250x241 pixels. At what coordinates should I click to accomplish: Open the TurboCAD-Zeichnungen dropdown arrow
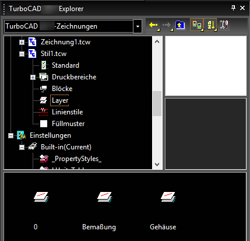pyautogui.click(x=138, y=26)
